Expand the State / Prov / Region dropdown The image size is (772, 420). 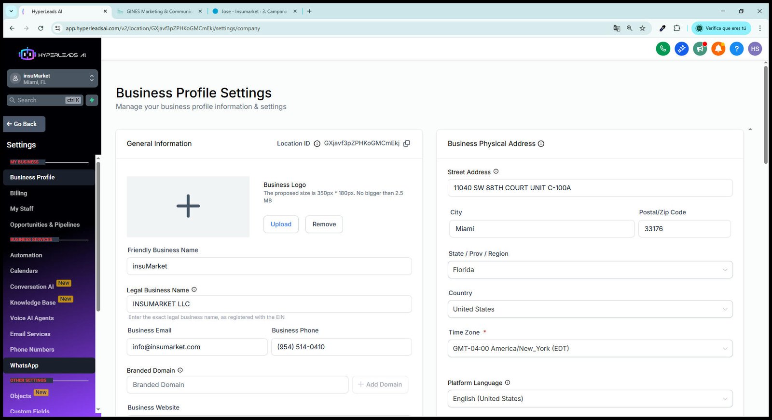click(x=590, y=270)
